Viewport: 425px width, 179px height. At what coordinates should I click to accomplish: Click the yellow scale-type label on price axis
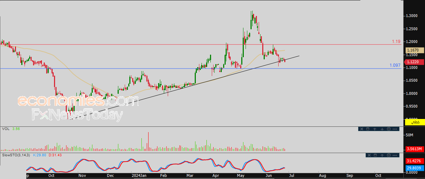pos(415,122)
